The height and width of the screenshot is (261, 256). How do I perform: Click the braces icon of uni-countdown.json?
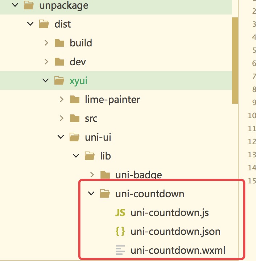[120, 231]
